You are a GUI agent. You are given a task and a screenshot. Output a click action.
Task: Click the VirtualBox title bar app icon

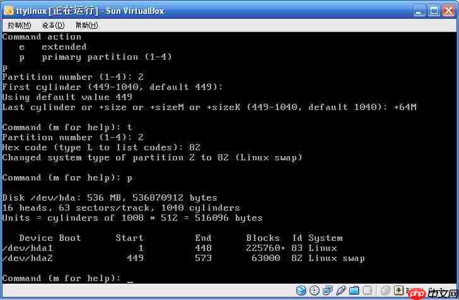9,11
